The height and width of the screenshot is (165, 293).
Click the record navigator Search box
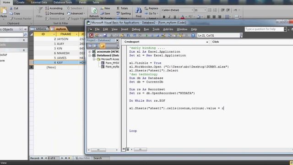tap(101, 158)
